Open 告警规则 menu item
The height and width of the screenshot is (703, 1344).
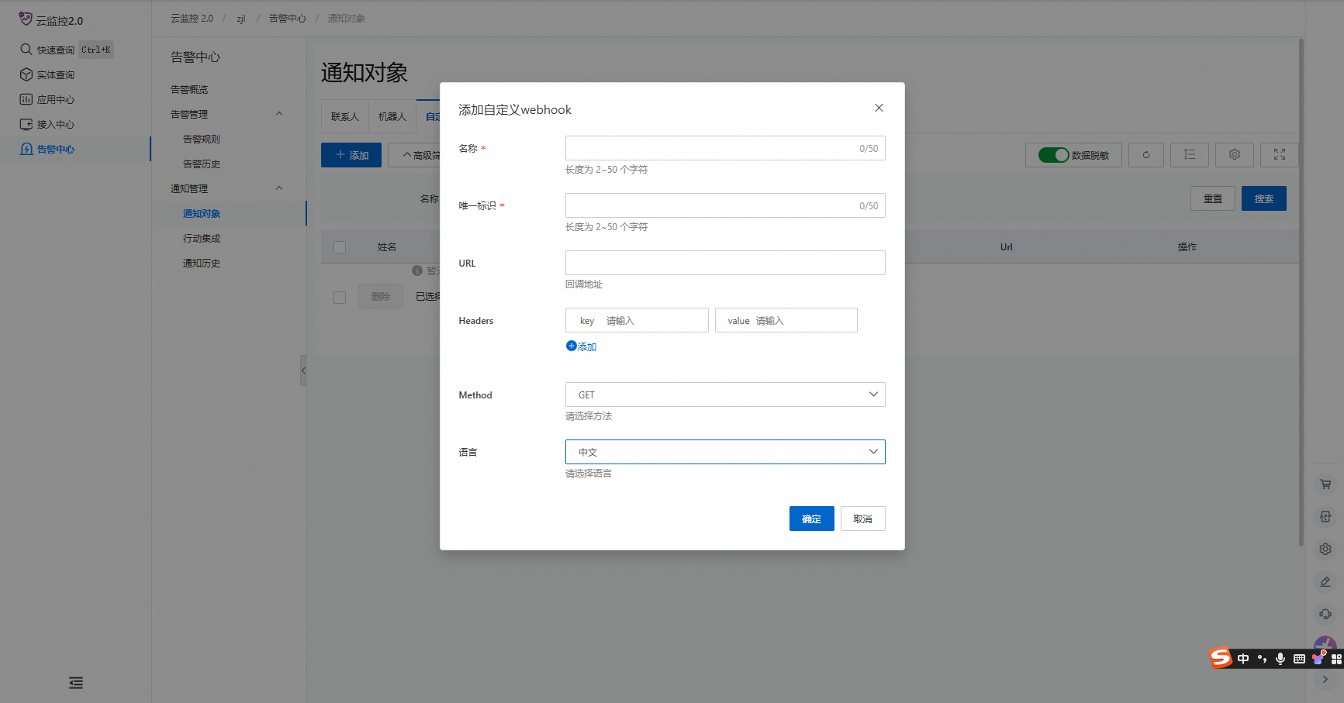(x=202, y=139)
